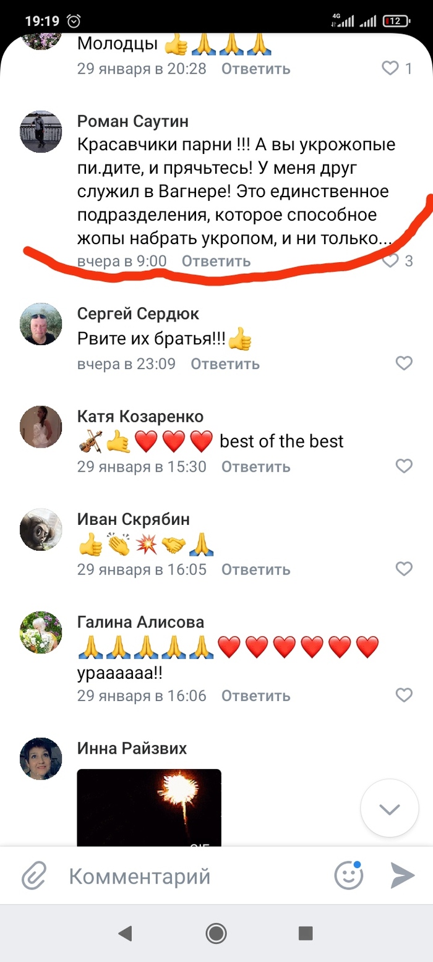Send the comment with the arrow icon
The height and width of the screenshot is (962, 433).
403,875
